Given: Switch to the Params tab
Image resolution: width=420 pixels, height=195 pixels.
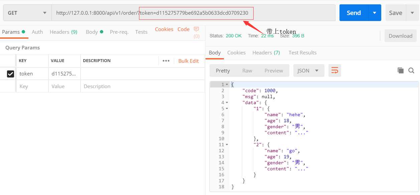Looking at the screenshot, I should click(x=13, y=32).
